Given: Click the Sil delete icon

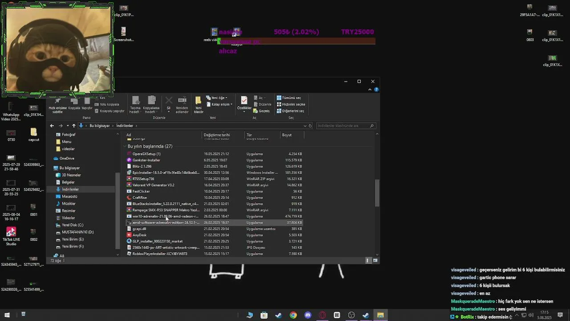Looking at the screenshot, I should (169, 101).
